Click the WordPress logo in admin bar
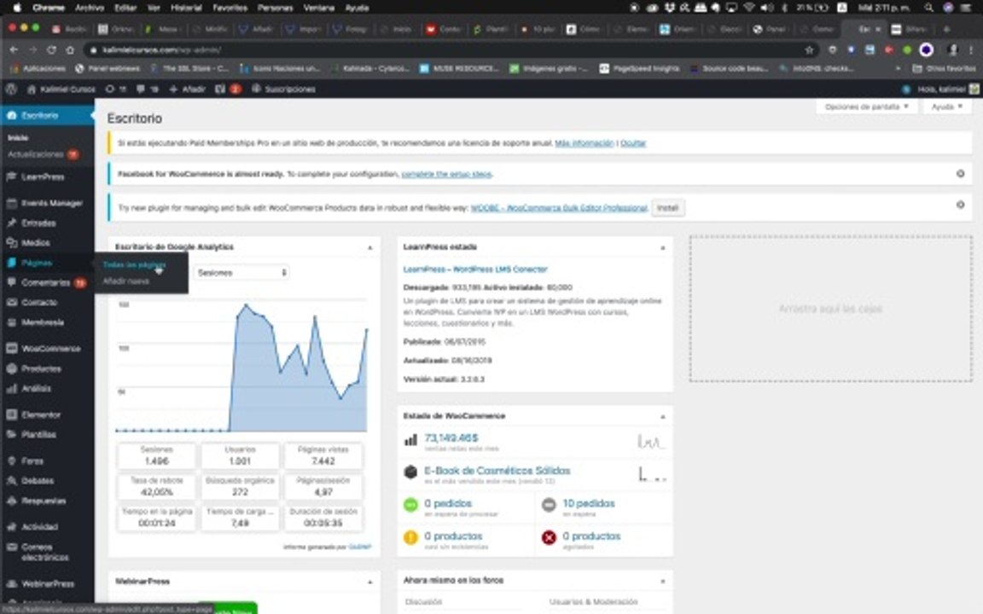This screenshot has height=614, width=983. tap(11, 89)
